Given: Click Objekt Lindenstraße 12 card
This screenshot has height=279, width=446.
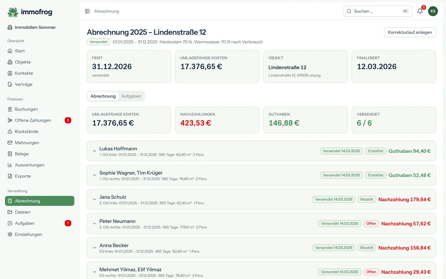Looking at the screenshot, I should [x=306, y=67].
